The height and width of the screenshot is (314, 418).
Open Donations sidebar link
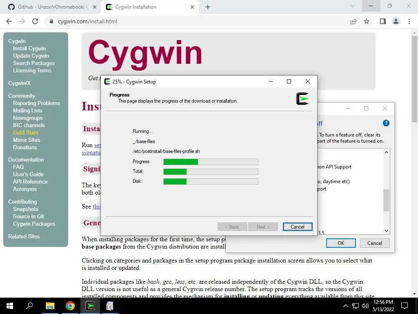[x=25, y=147]
